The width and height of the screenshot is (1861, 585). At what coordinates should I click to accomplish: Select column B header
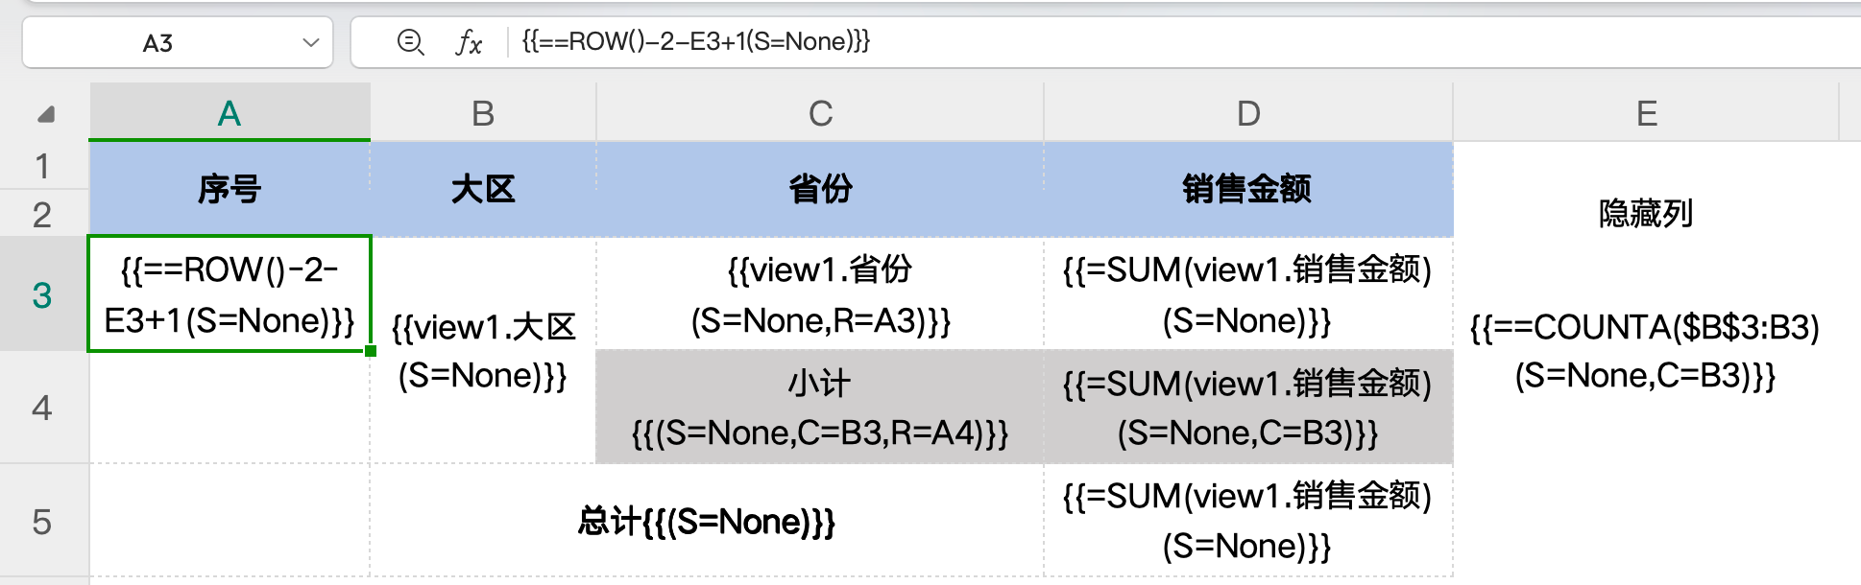coord(483,113)
